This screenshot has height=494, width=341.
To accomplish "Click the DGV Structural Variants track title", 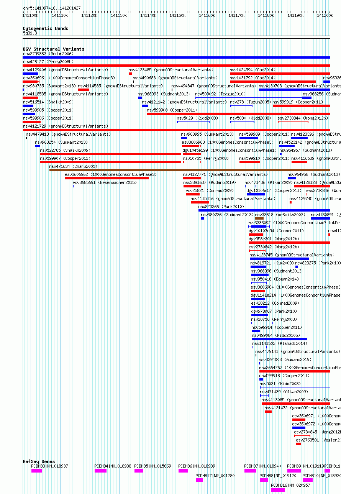I will point(54,49).
